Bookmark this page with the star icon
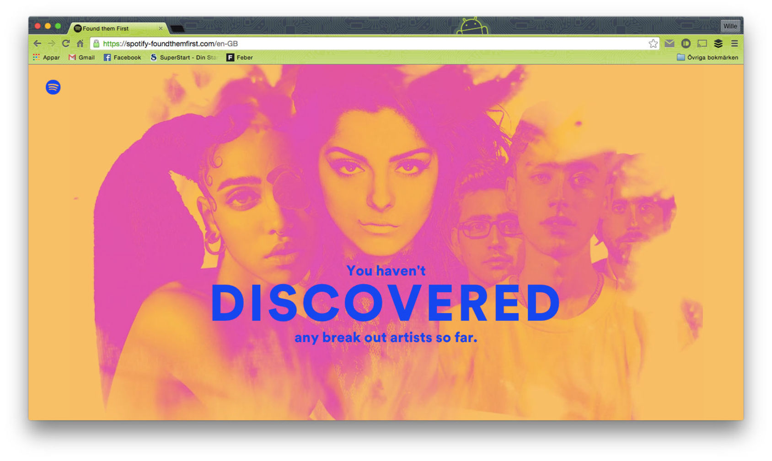 coord(653,43)
